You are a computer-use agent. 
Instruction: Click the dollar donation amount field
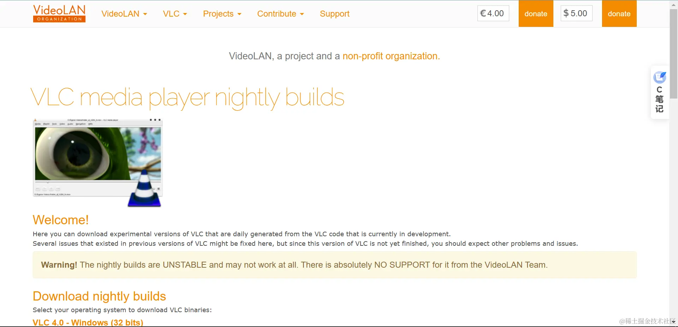point(577,13)
